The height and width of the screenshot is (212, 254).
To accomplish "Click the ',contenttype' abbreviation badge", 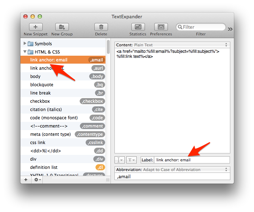I will click(90, 134).
